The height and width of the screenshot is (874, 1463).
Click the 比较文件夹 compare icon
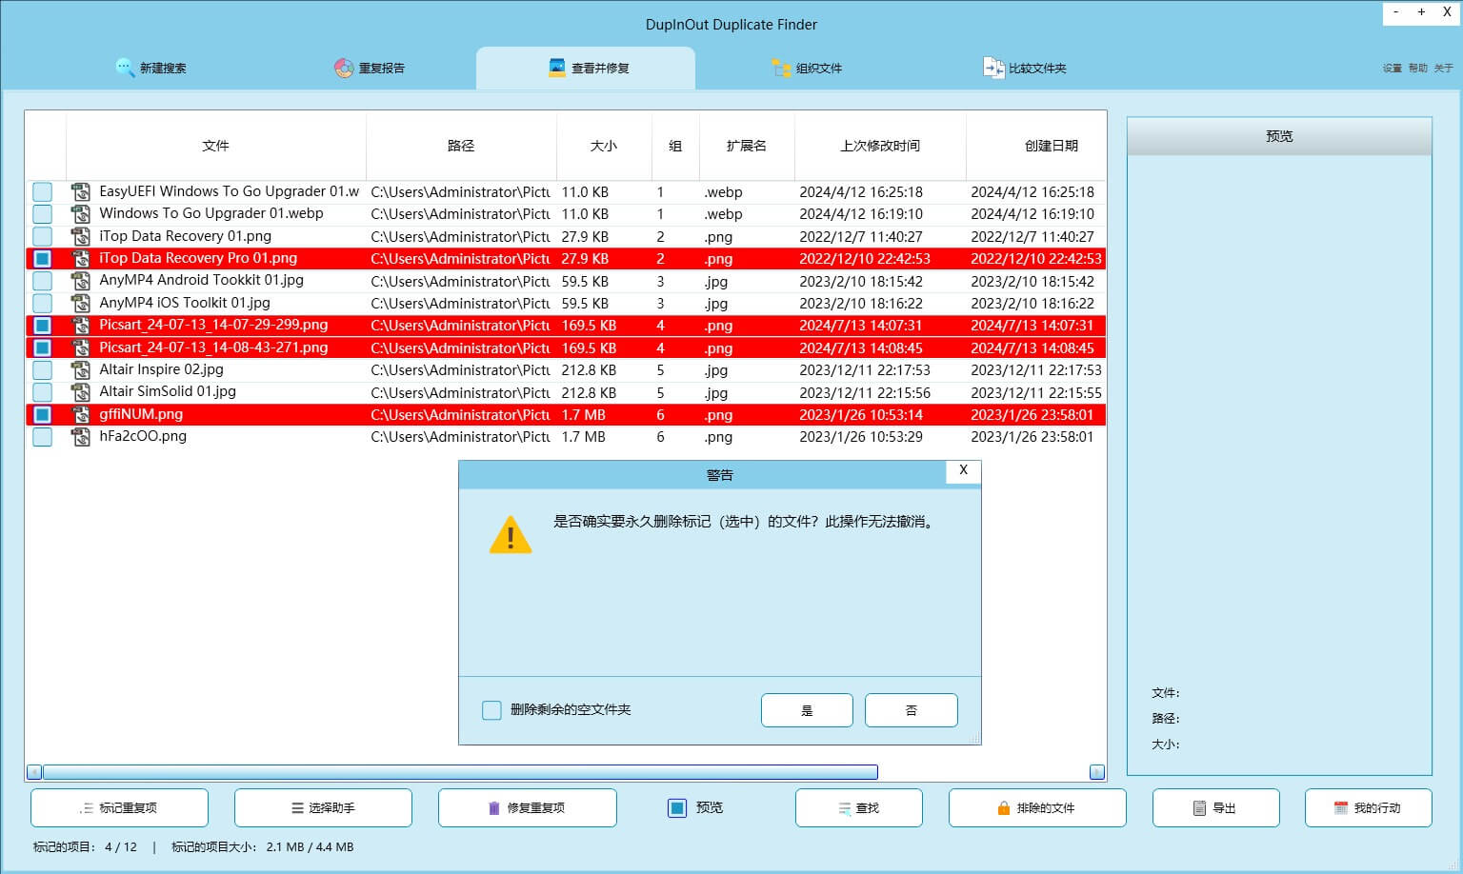993,68
